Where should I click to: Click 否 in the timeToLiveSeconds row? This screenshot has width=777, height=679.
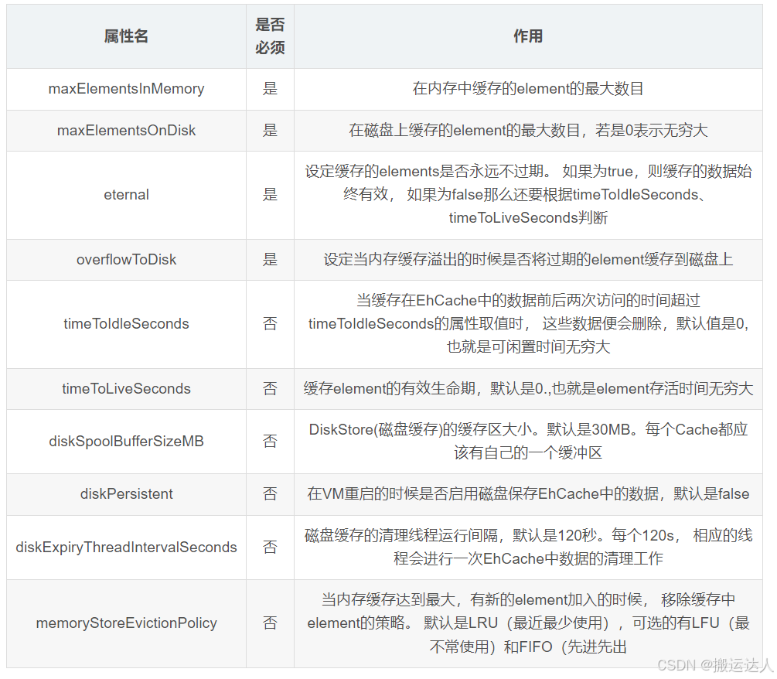(270, 388)
